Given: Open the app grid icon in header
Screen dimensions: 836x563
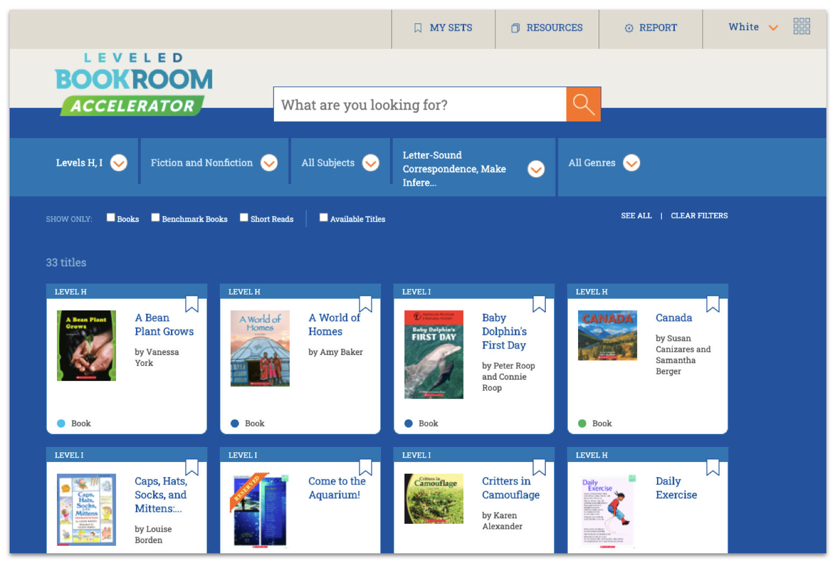Looking at the screenshot, I should click(801, 26).
